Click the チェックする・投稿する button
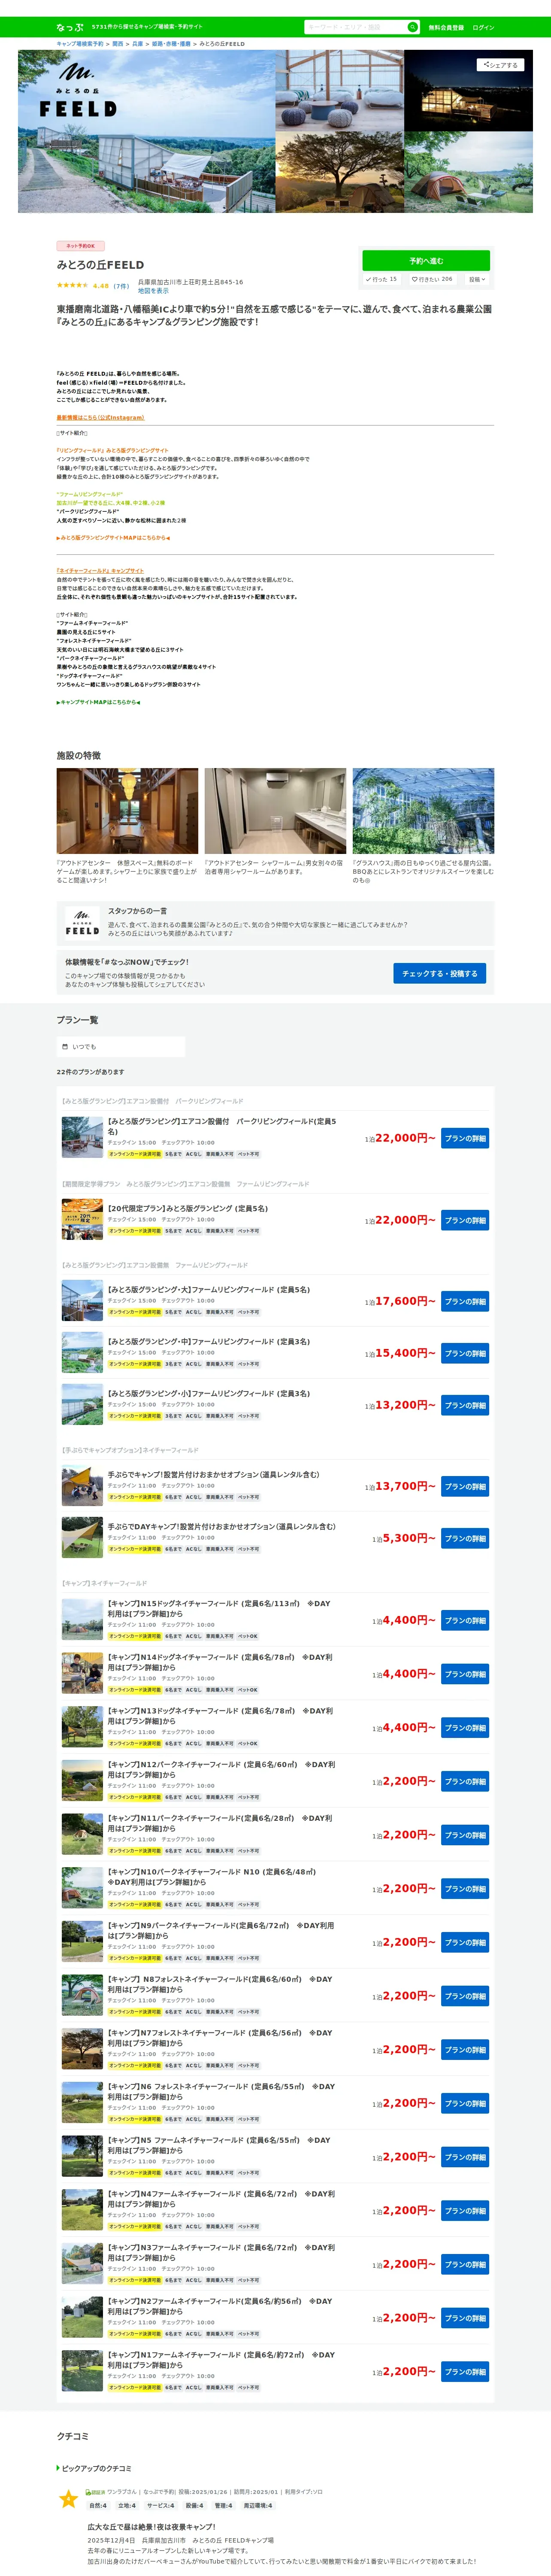This screenshot has height=2576, width=551. pos(440,973)
